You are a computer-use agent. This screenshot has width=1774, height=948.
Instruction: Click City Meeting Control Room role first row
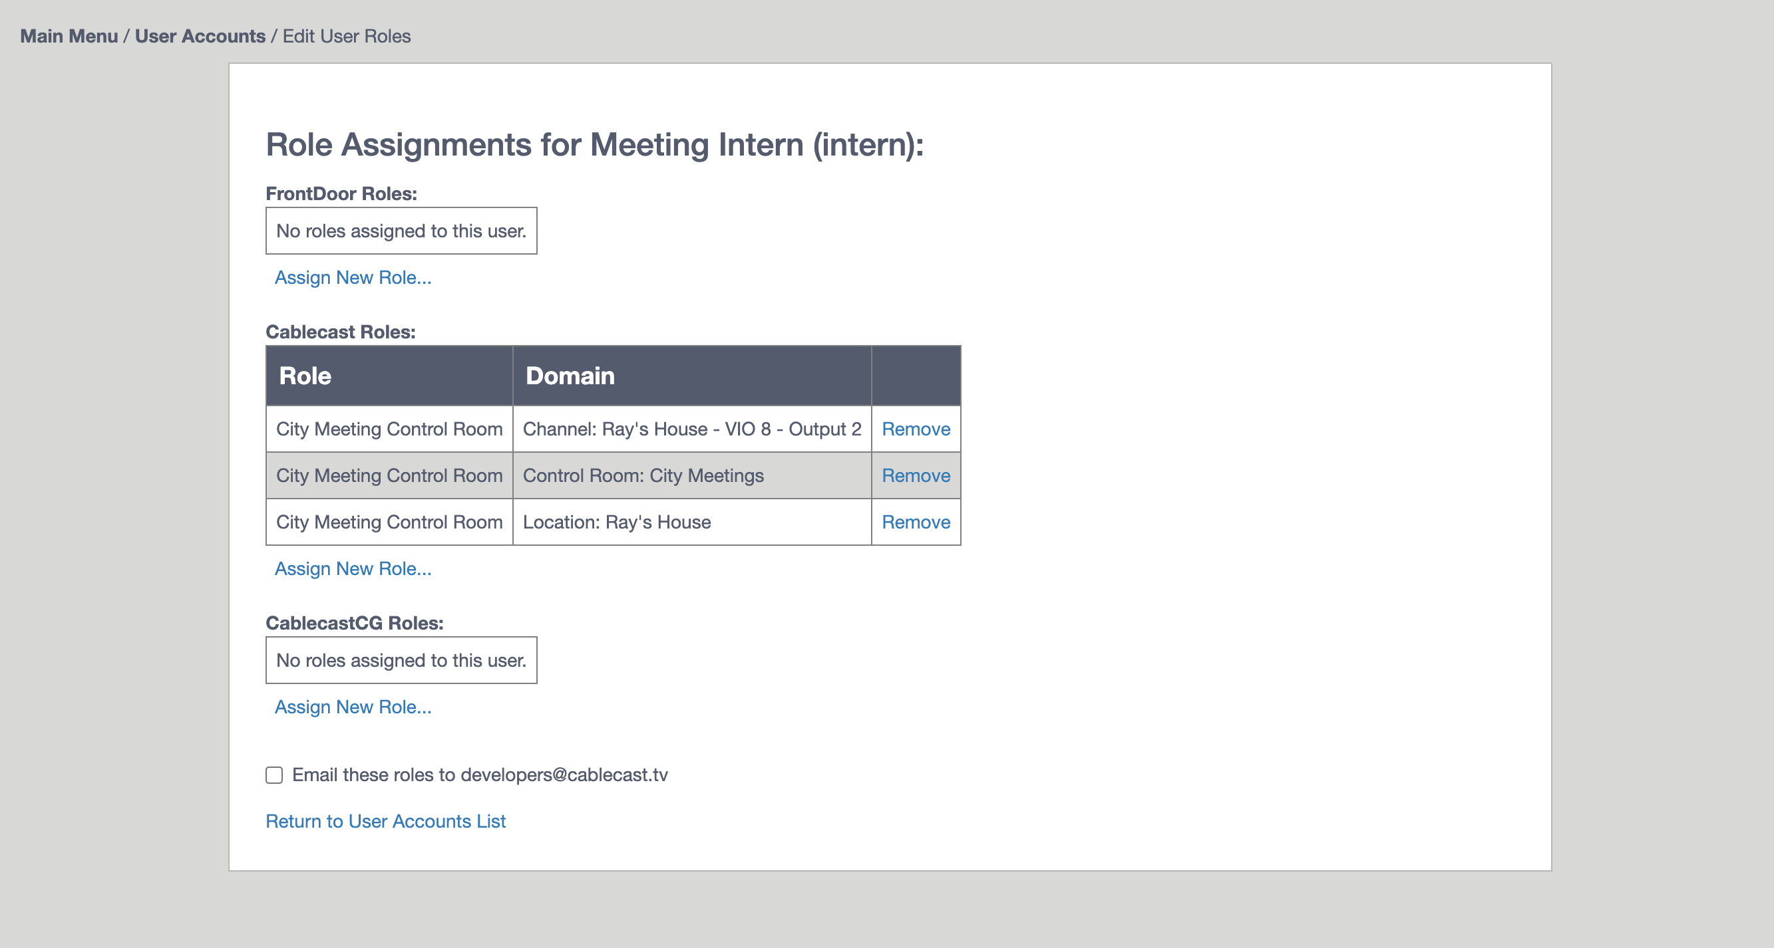(x=389, y=429)
